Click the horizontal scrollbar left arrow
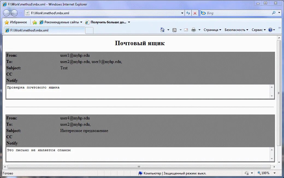Viewport: 284px width, 178px height. coord(5,167)
